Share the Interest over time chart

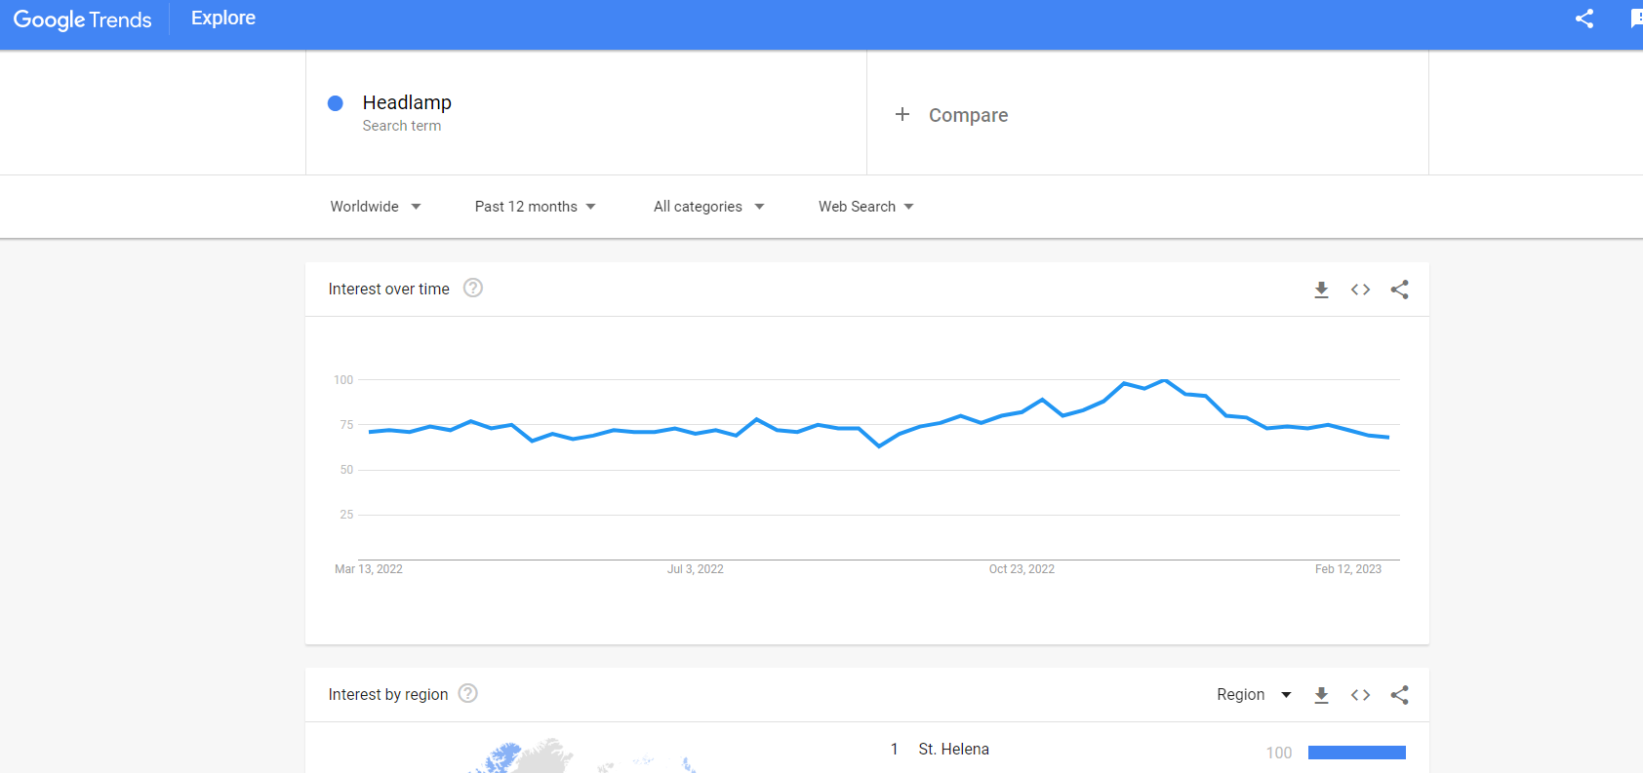click(x=1399, y=290)
